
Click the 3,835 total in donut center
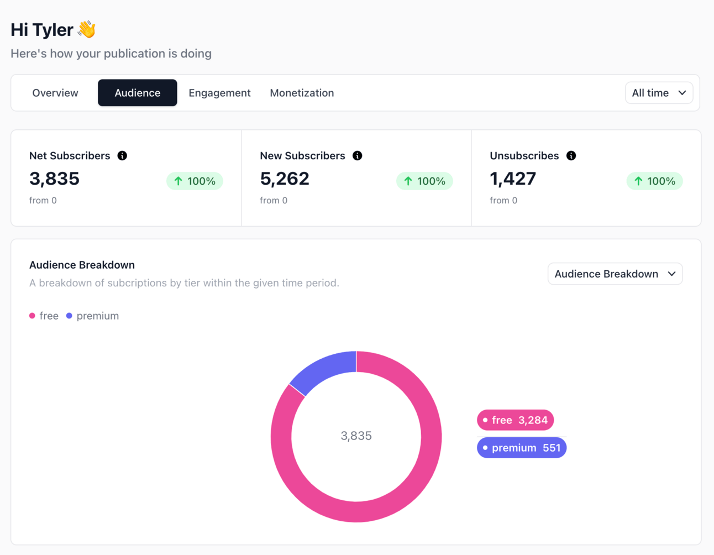356,436
